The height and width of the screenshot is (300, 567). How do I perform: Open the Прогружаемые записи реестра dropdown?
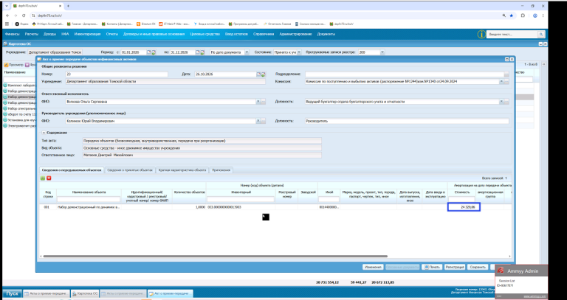[x=382, y=52]
